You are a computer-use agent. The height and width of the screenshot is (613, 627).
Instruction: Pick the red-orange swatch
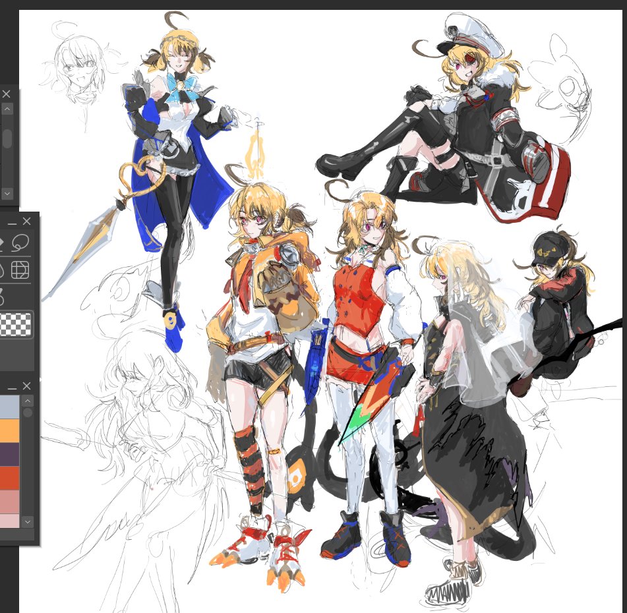coord(9,477)
